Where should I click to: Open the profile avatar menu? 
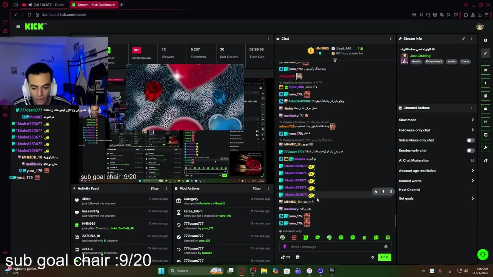[480, 27]
